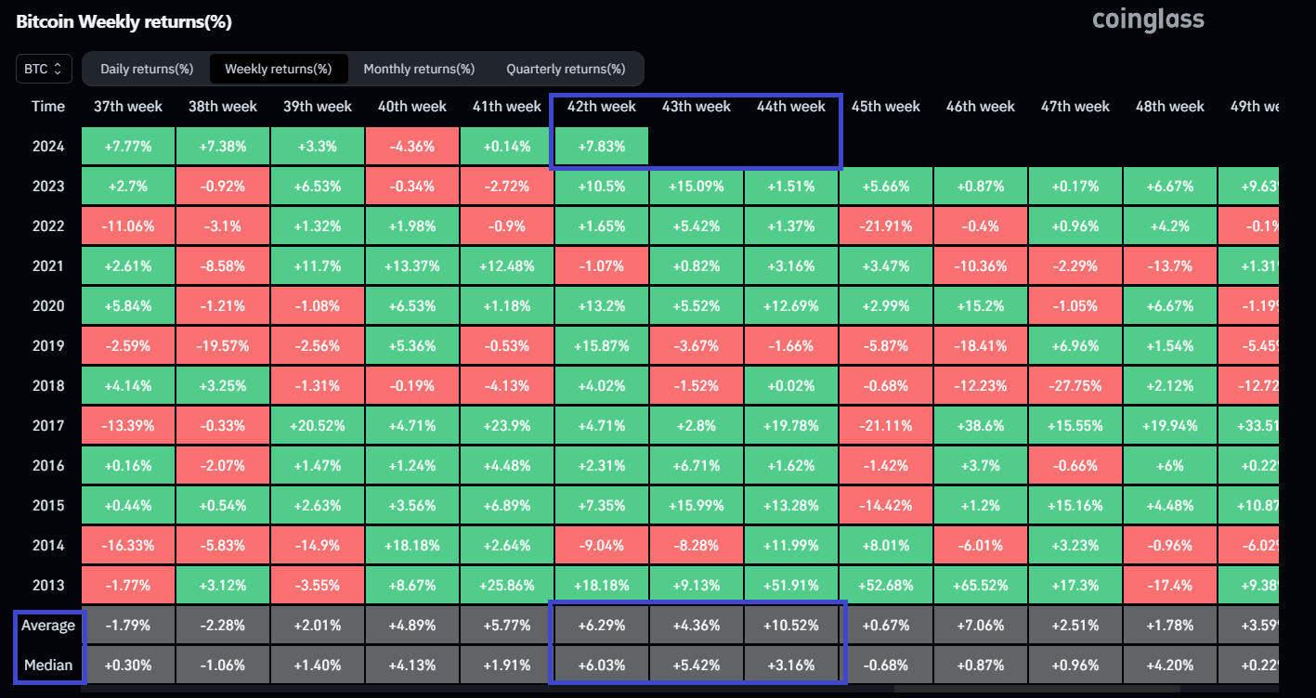Select the 2024 year row label
Screen dimensions: 1316x698
[48, 147]
